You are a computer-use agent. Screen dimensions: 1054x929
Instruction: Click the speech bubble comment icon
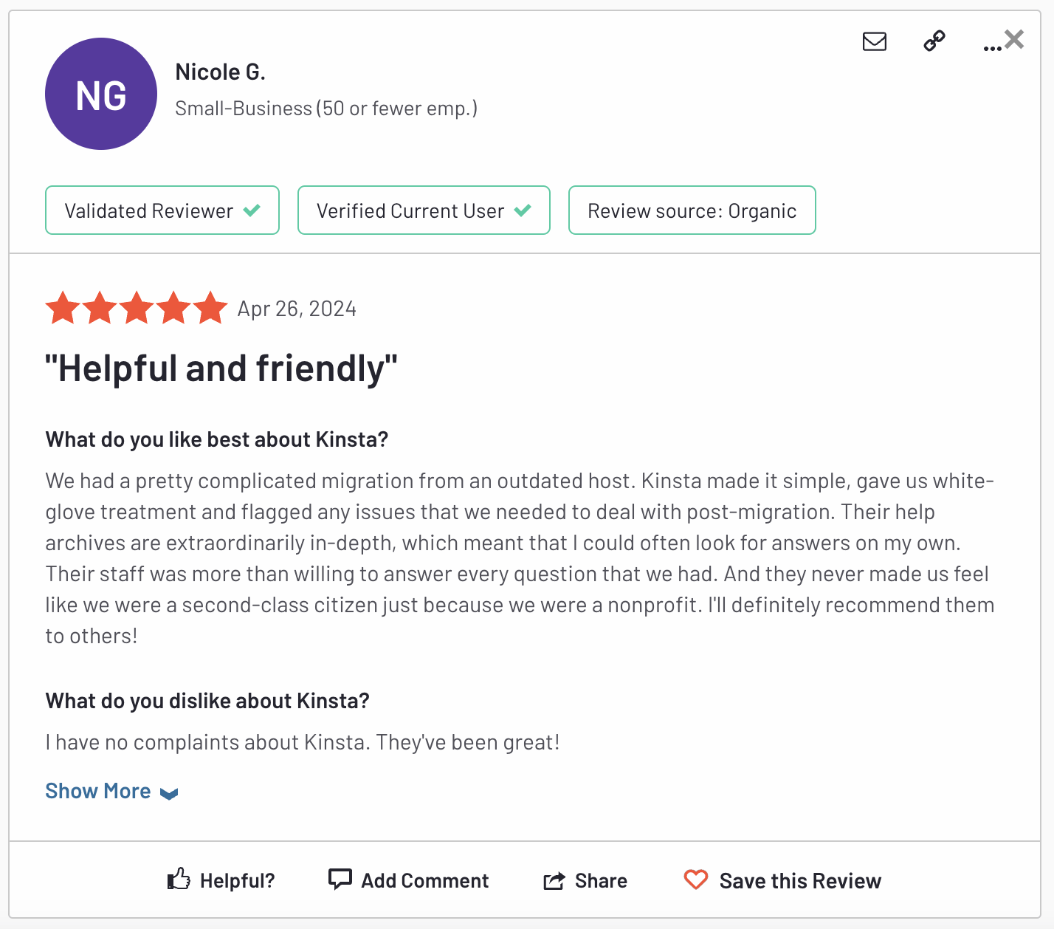point(340,879)
